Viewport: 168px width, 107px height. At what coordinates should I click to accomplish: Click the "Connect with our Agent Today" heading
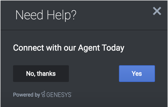pyautogui.click(x=69, y=48)
